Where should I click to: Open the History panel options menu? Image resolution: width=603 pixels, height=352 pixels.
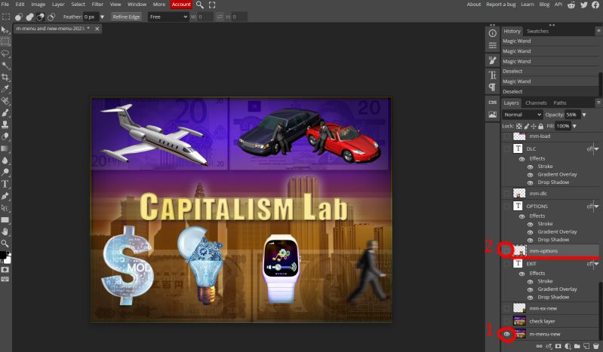pos(598,31)
